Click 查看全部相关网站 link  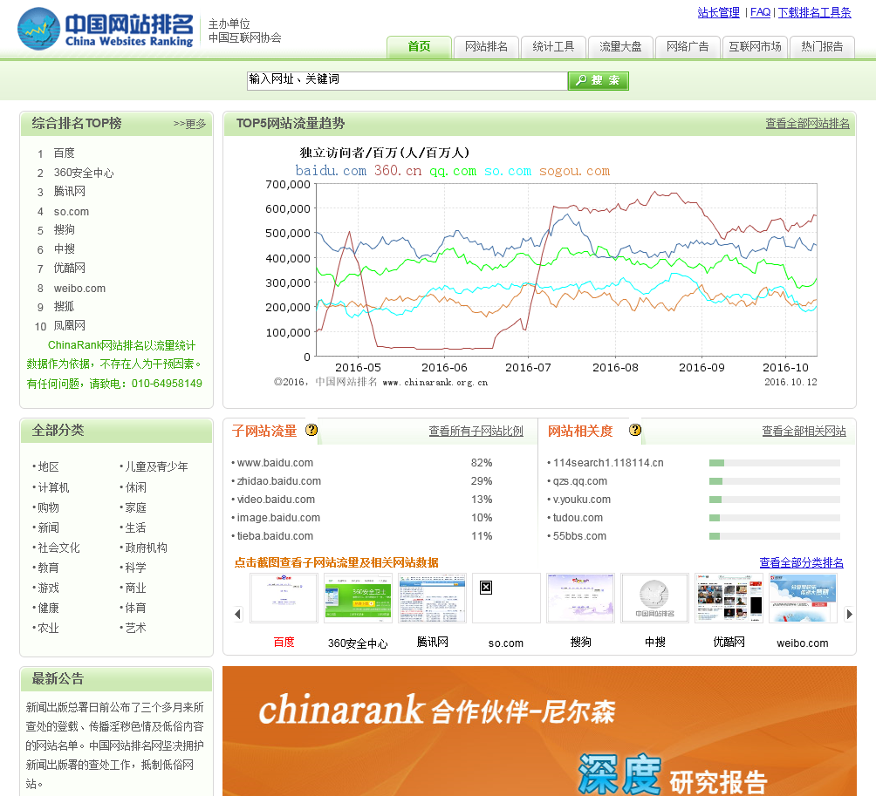(x=804, y=431)
